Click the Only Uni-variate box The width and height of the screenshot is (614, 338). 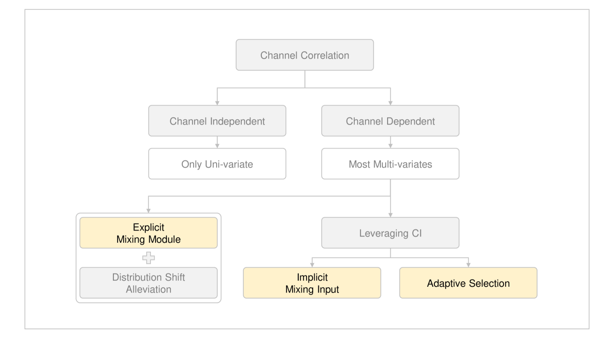coord(217,164)
